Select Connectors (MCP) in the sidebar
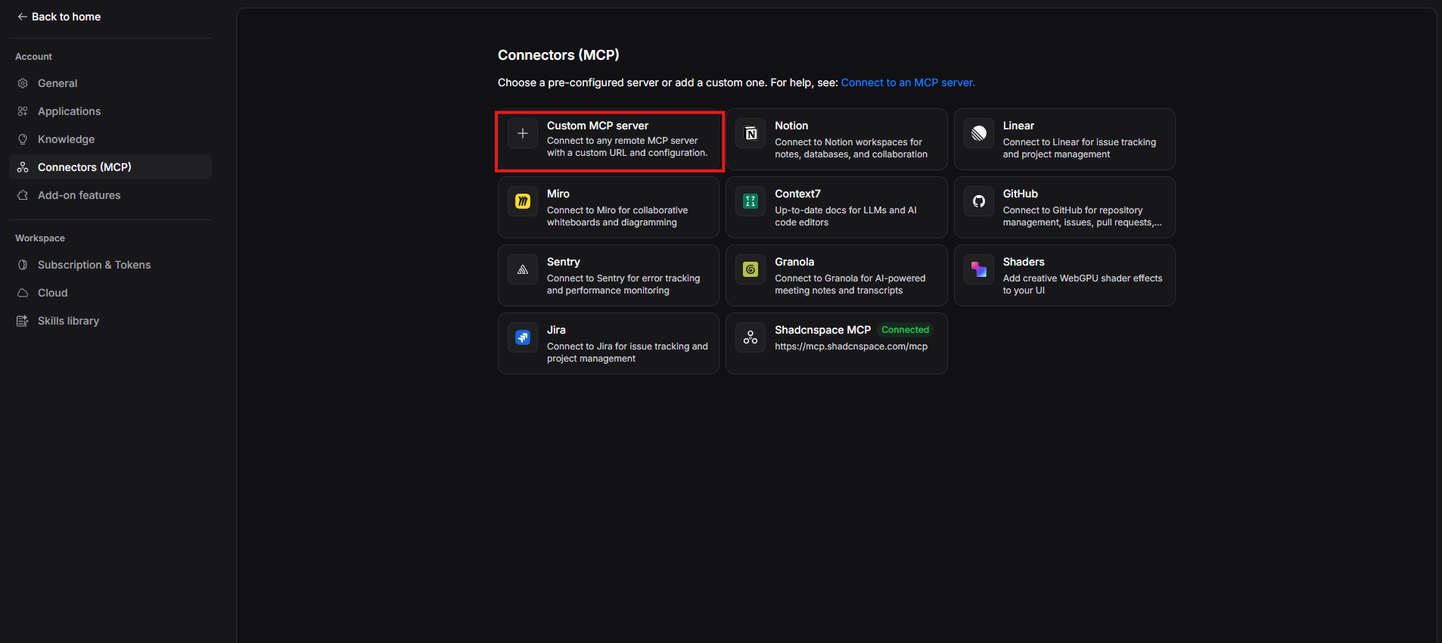 (x=110, y=167)
